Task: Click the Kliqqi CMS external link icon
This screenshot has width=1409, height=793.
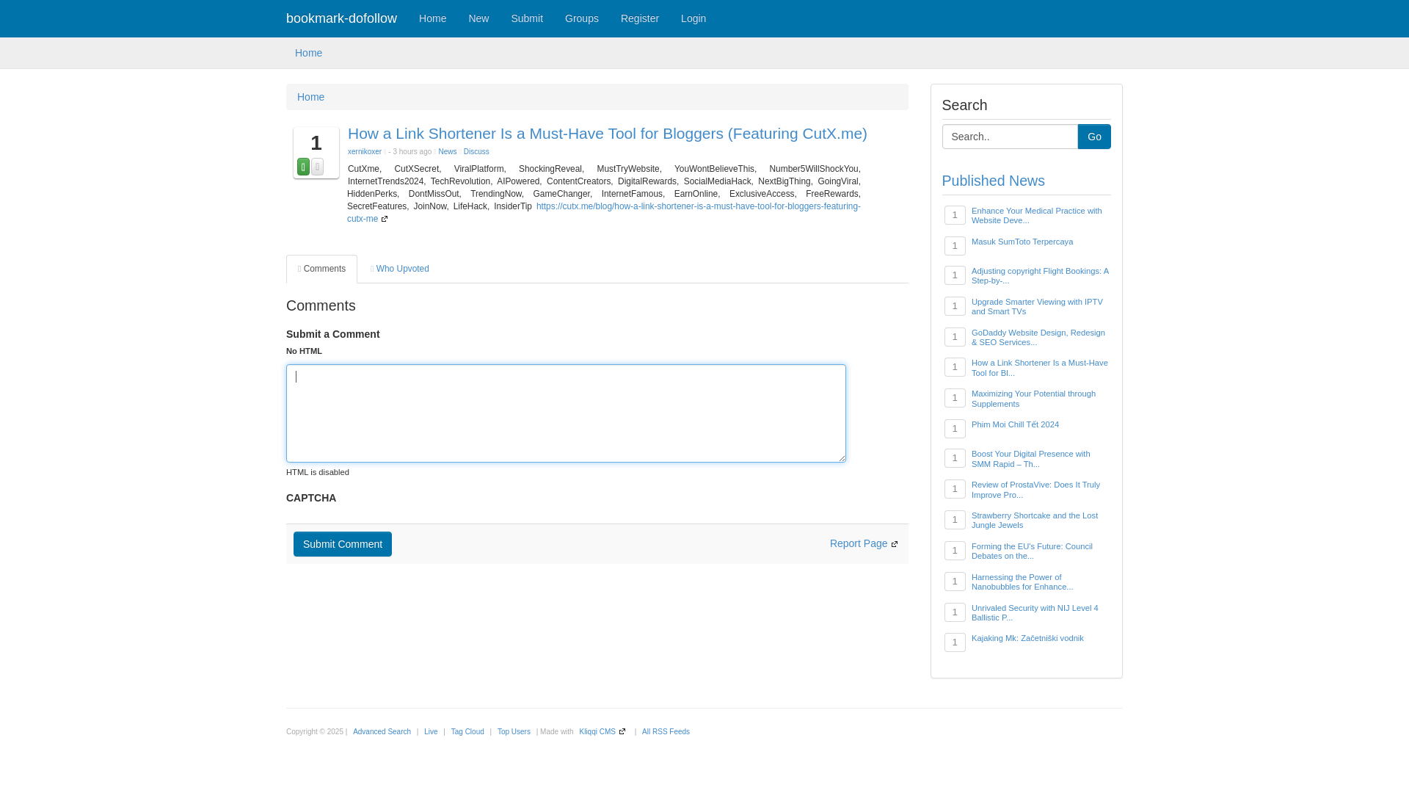Action: tap(622, 732)
